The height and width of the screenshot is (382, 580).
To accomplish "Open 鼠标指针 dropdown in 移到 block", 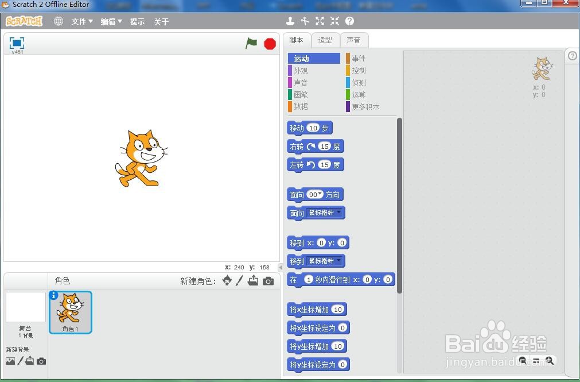I will (325, 261).
